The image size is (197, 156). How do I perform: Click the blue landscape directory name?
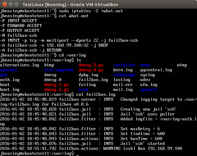tap(124, 75)
